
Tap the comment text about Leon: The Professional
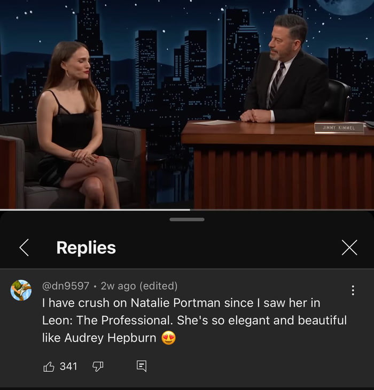pyautogui.click(x=194, y=320)
